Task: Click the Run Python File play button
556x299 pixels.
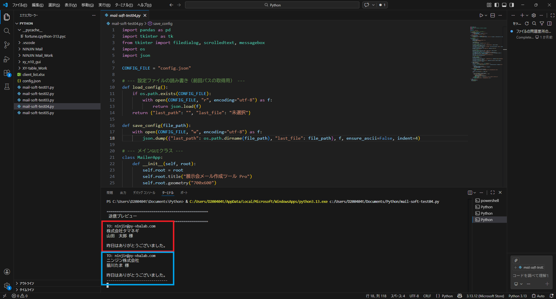Action: (x=481, y=15)
